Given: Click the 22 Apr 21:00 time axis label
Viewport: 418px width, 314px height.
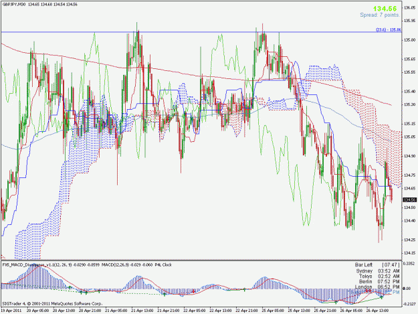Looking at the screenshot, I should point(247,311).
